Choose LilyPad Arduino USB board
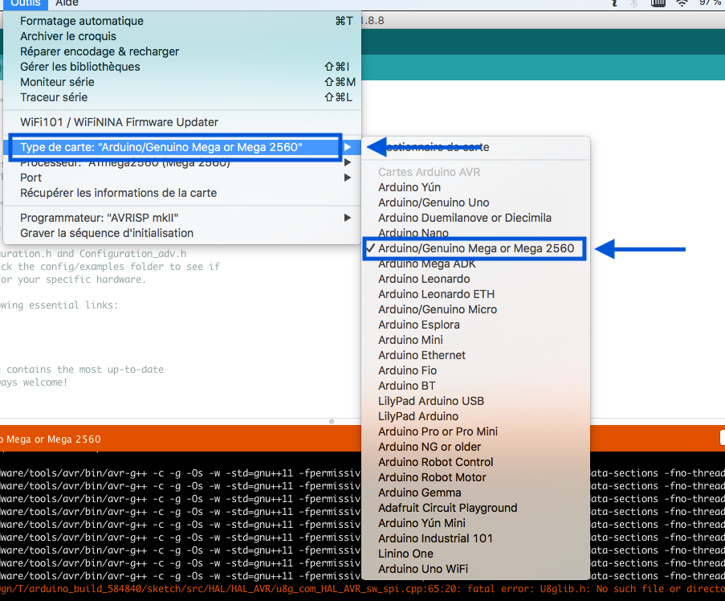 tap(476, 401)
